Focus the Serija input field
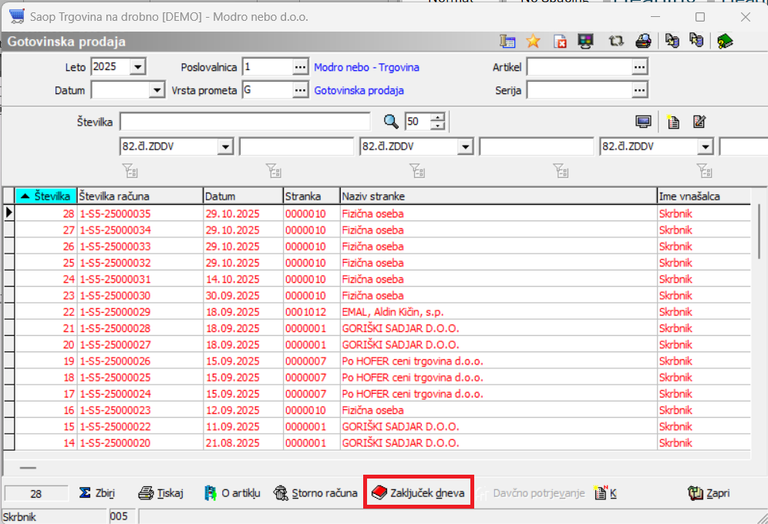The height and width of the screenshot is (524, 768). [x=579, y=90]
